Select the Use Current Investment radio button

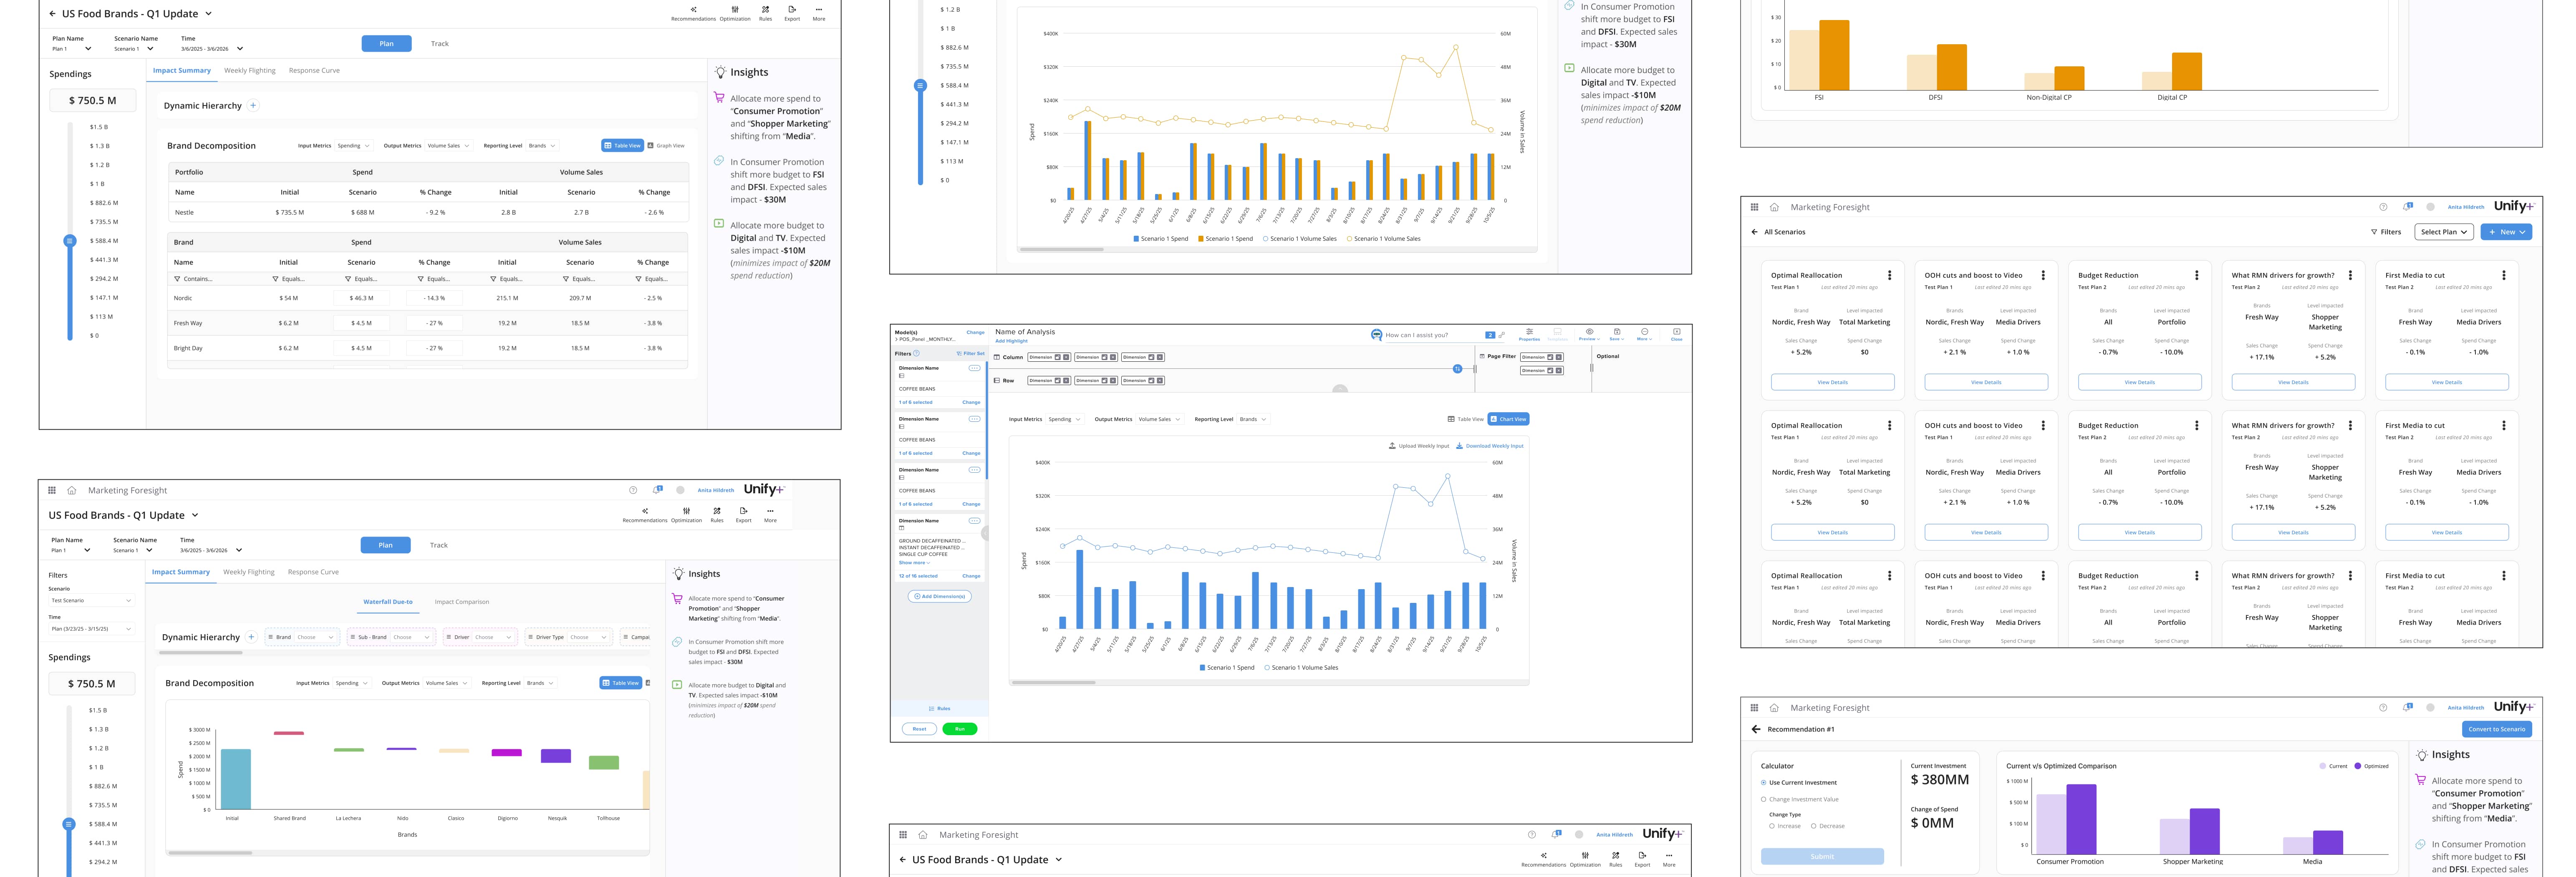coord(1764,783)
